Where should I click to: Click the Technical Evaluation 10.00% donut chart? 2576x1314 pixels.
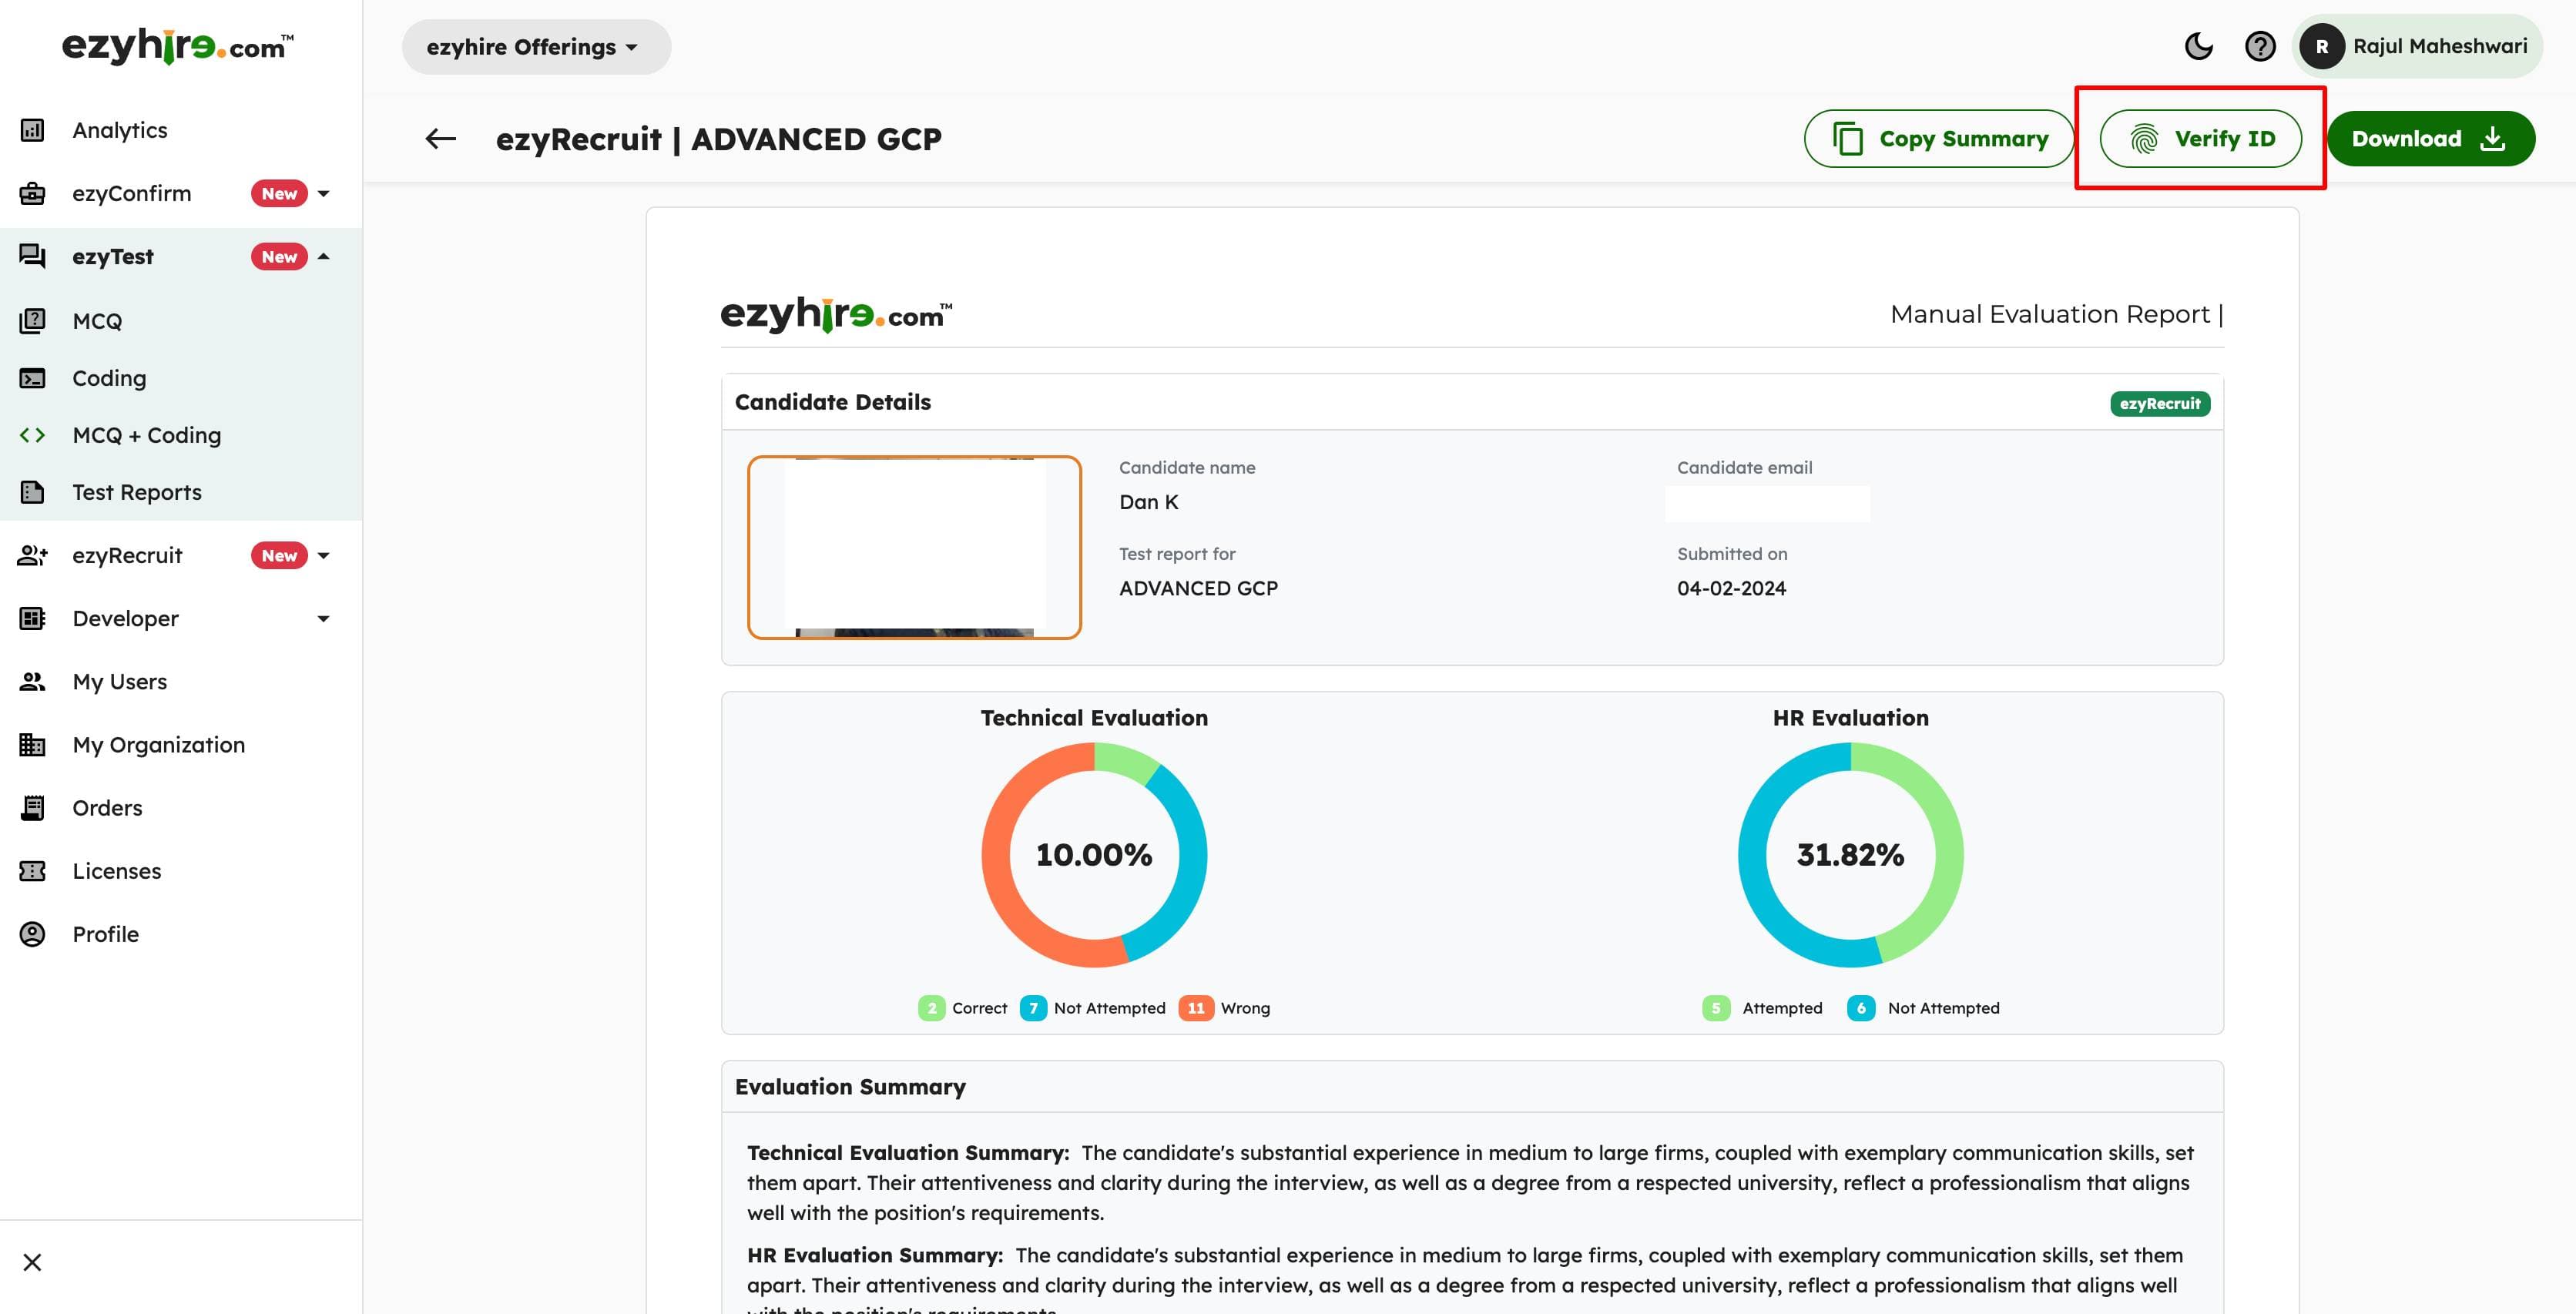pyautogui.click(x=1094, y=854)
